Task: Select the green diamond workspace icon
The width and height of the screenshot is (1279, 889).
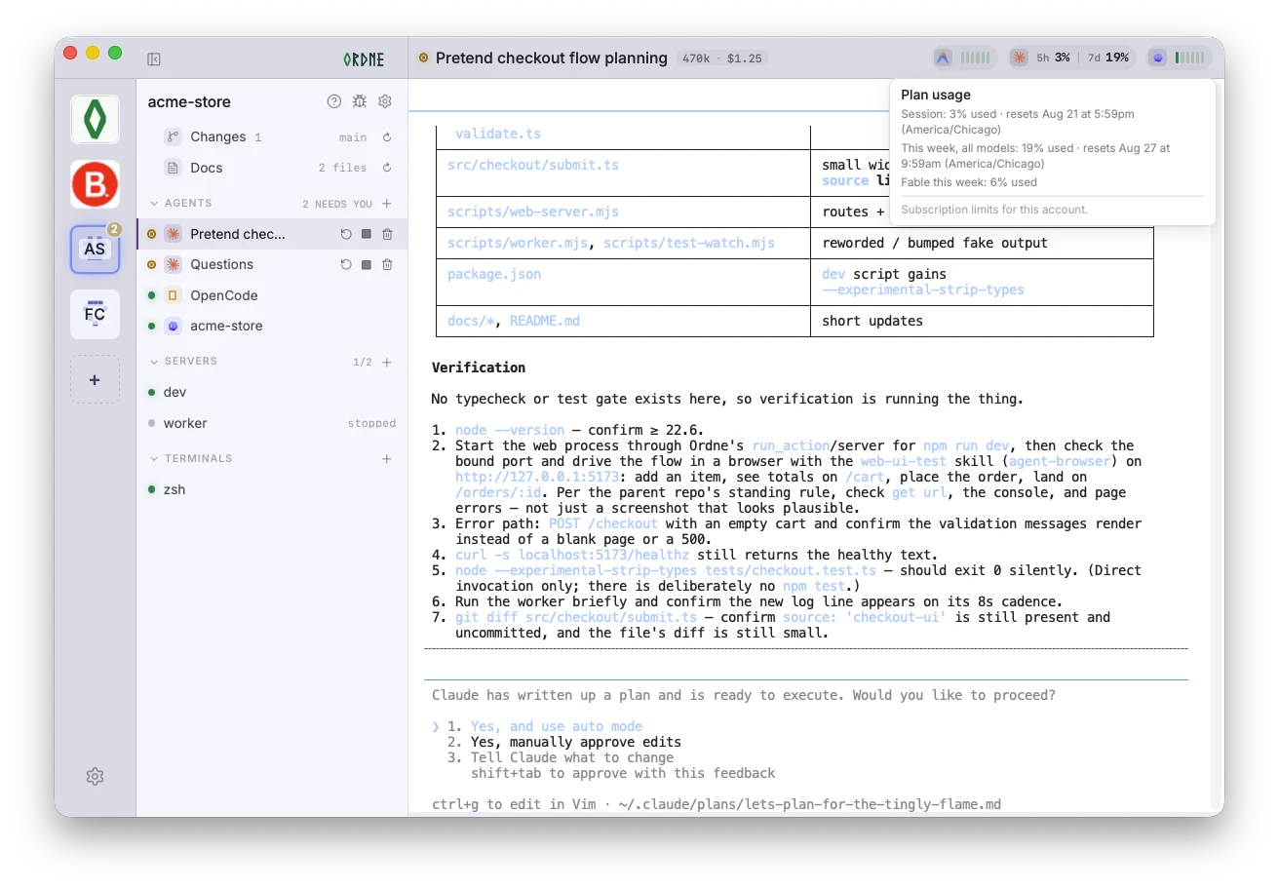Action: coord(95,119)
